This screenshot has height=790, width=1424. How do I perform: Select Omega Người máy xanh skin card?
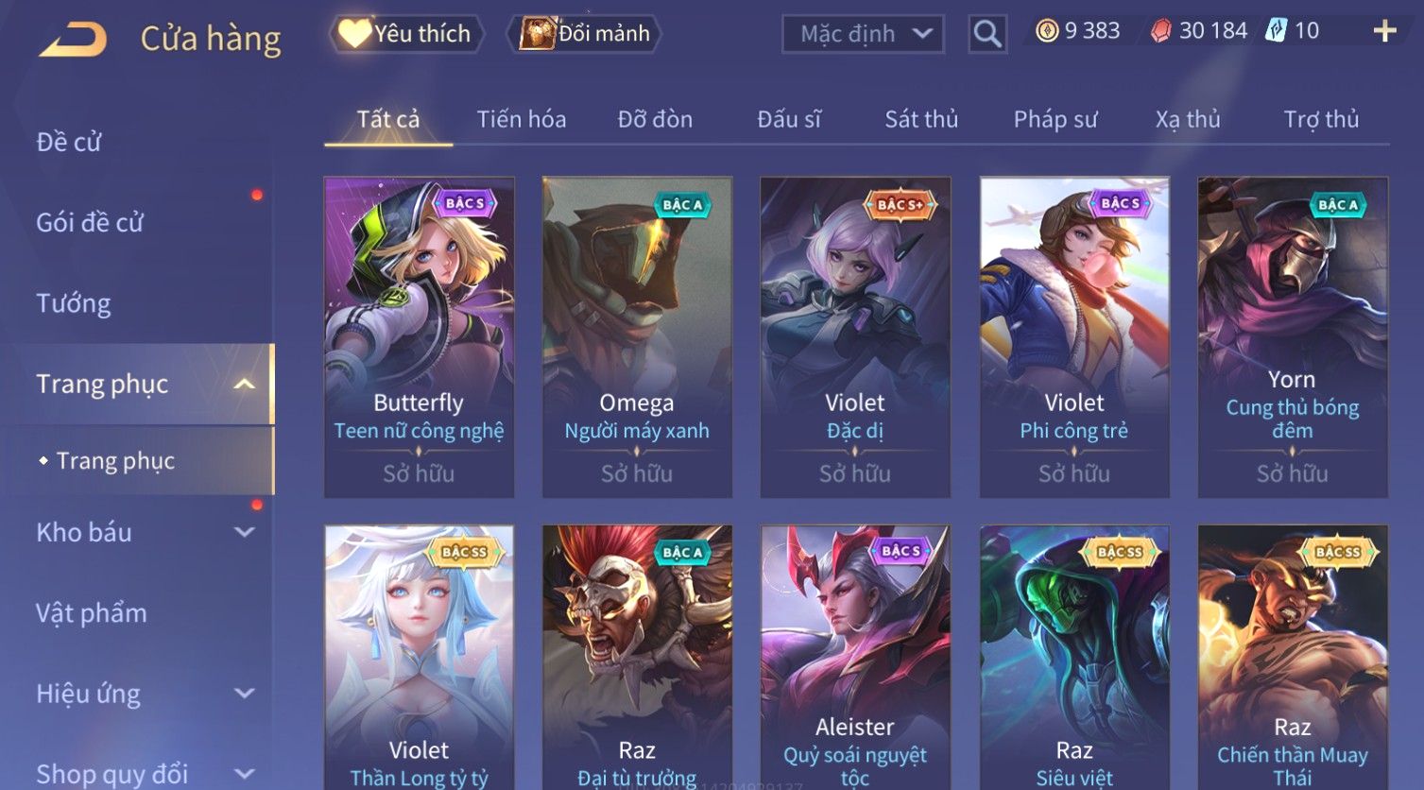637,336
